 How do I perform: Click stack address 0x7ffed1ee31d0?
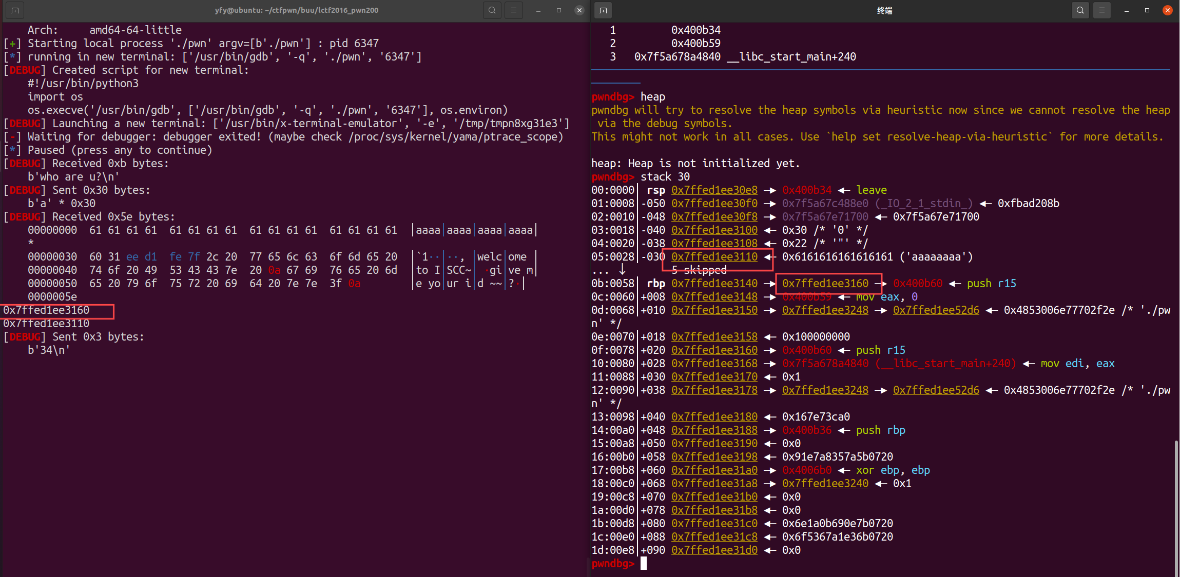coord(714,550)
